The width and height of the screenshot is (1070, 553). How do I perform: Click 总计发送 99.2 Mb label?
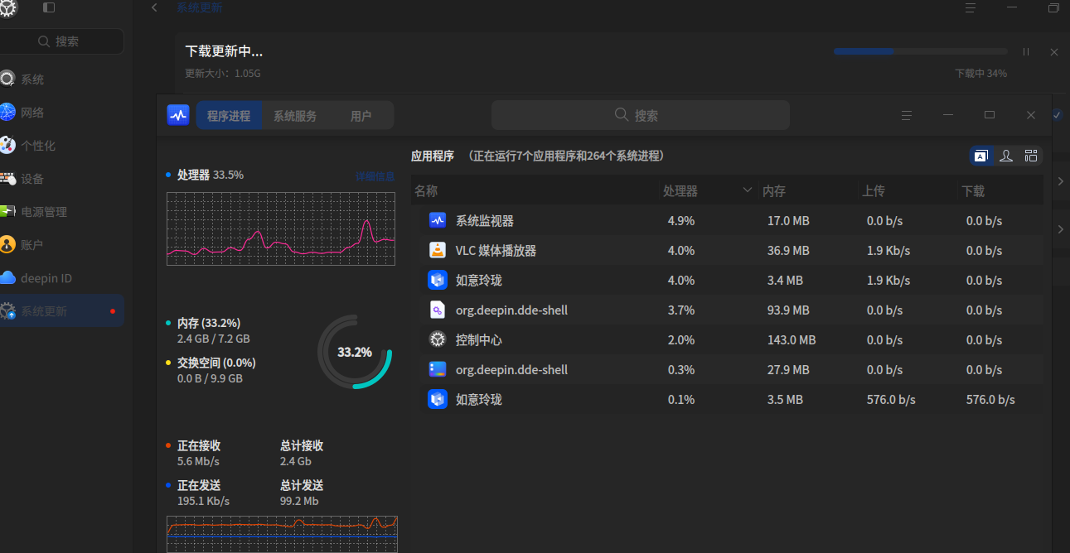302,493
